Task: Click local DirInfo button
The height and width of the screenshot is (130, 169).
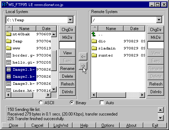Action: (67, 92)
